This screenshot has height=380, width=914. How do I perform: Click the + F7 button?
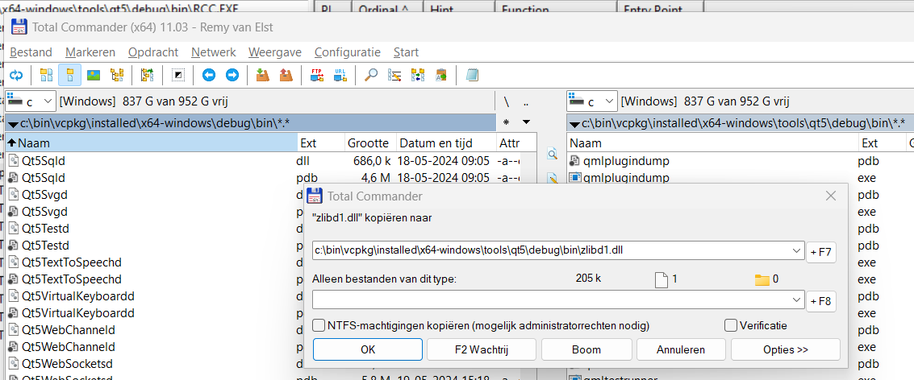[821, 253]
